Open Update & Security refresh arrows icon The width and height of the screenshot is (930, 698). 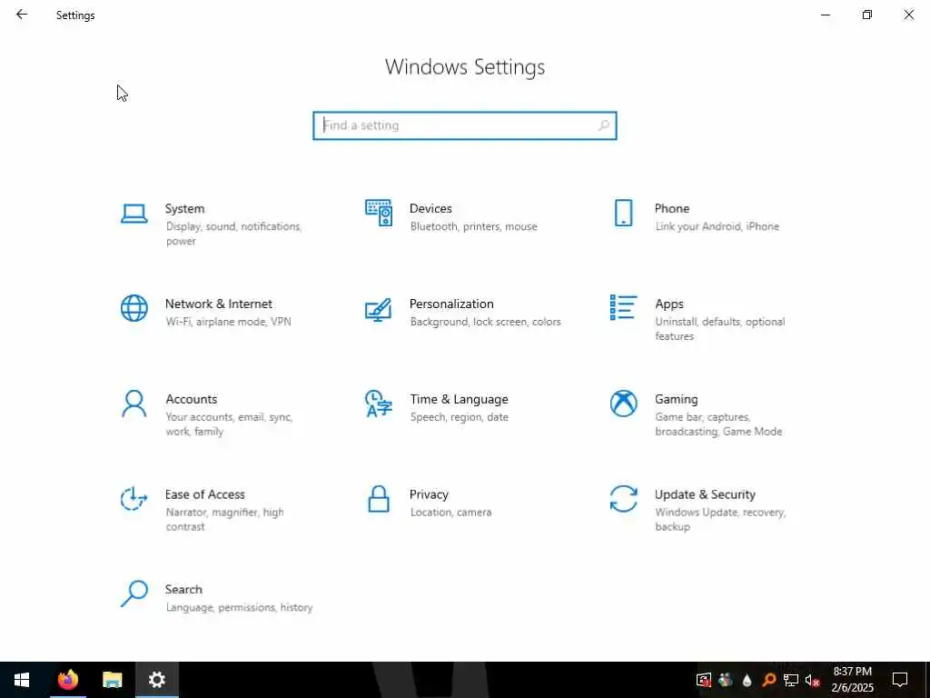click(x=623, y=499)
